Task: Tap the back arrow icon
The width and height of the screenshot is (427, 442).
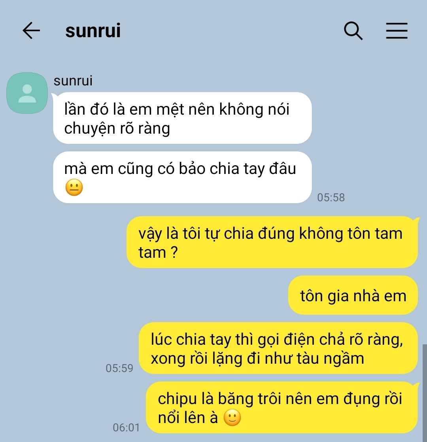Action: 31,30
